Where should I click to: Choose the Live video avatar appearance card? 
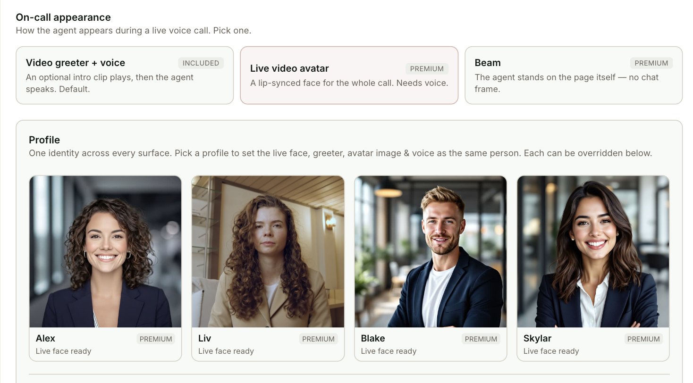349,75
